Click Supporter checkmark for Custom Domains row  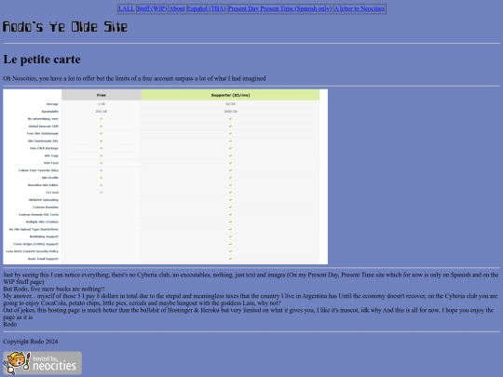click(230, 207)
